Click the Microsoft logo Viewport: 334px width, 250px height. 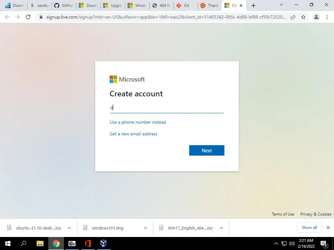[127, 79]
